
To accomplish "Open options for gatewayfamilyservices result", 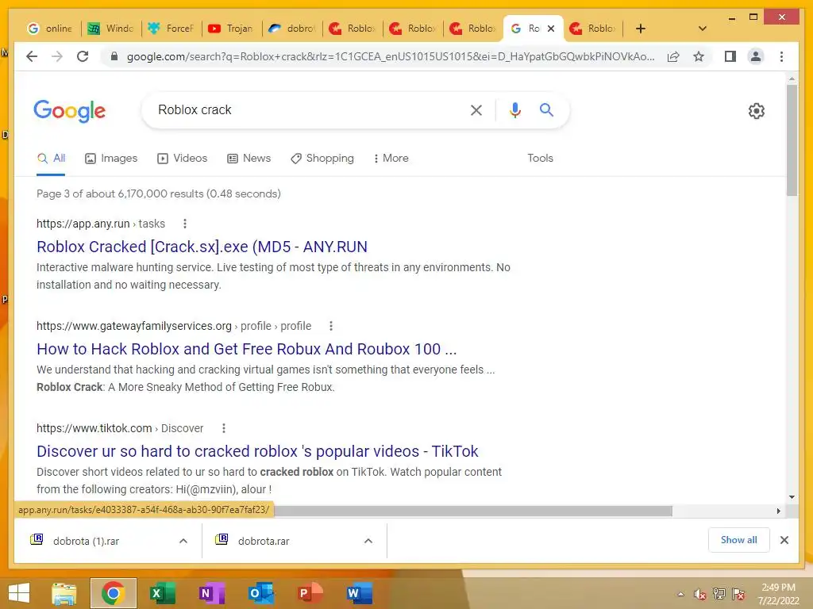I will [331, 326].
